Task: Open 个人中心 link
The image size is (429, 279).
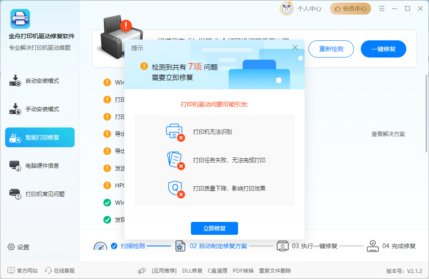Action: 309,9
